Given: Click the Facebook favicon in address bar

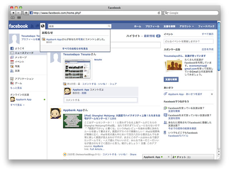Looking at the screenshot, I should (31, 13).
